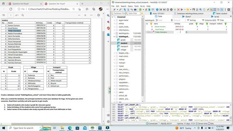Open the Help menu in HeidiSQL
This screenshot has height=131, width=233.
pyautogui.click(x=148, y=6)
